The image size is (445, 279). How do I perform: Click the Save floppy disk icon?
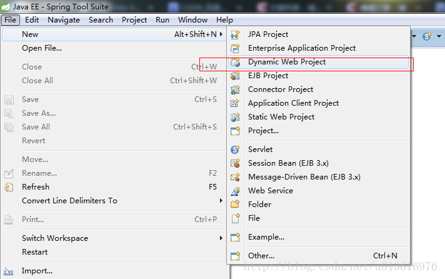tap(9, 99)
